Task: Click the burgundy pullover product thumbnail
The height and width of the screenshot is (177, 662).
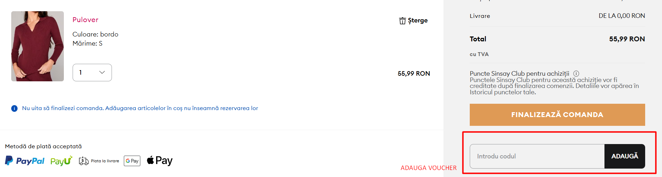Action: (38, 46)
